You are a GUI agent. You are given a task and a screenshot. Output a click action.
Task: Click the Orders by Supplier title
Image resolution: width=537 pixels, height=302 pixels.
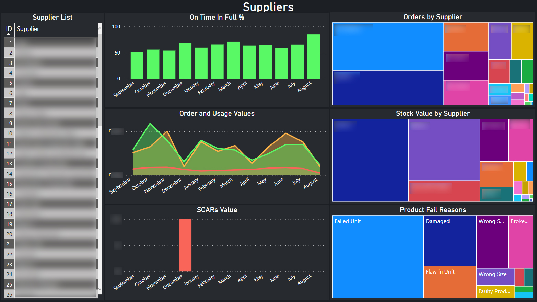point(433,17)
